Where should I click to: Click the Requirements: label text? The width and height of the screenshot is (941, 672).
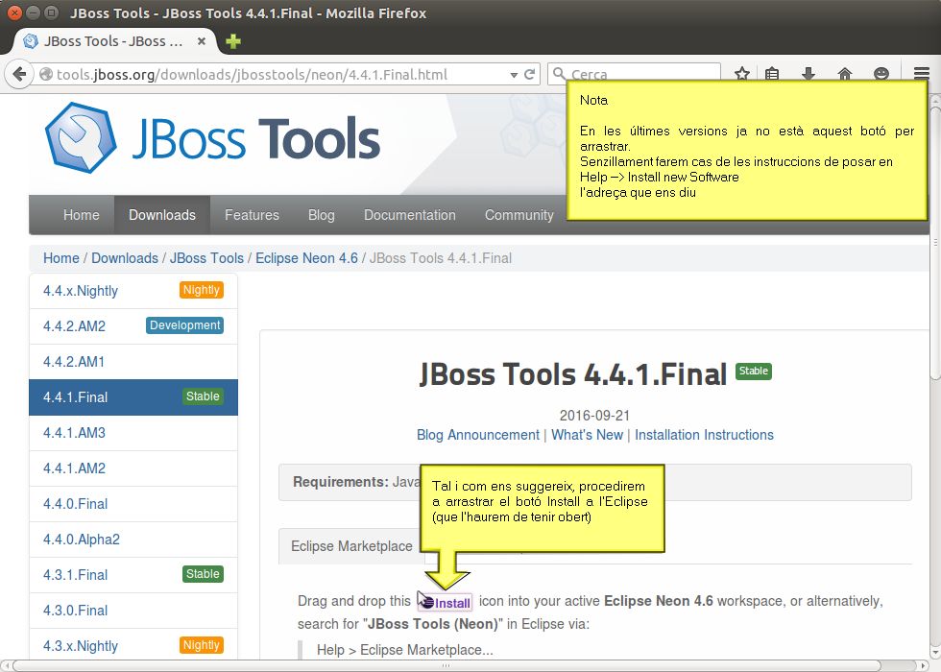point(341,482)
